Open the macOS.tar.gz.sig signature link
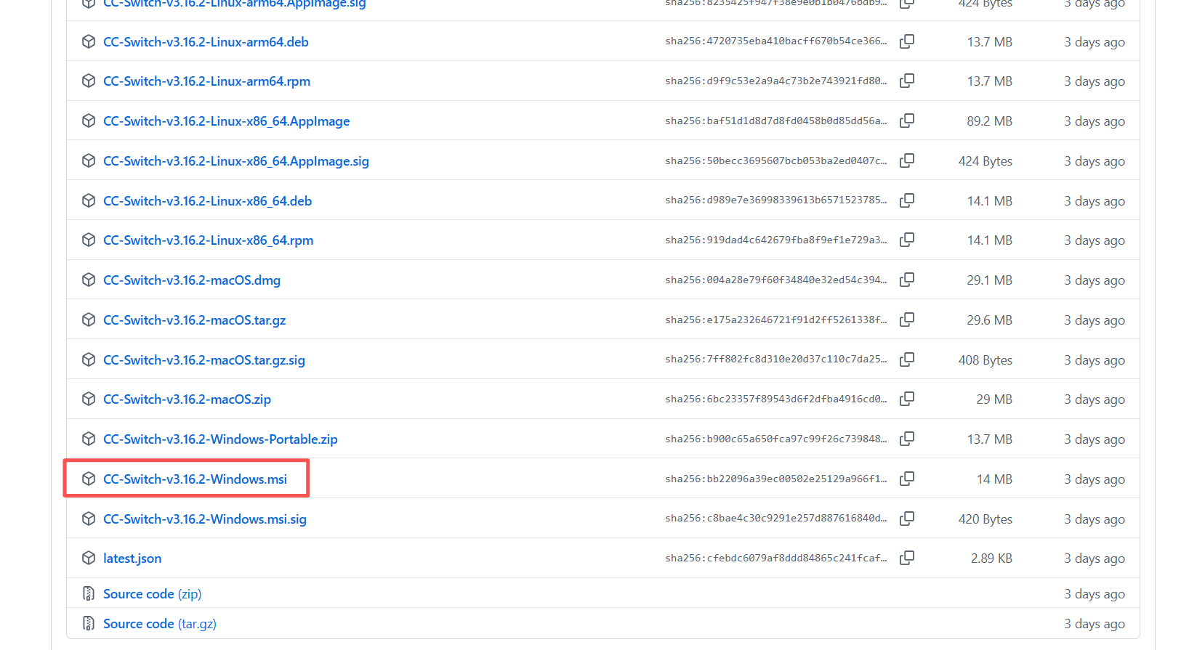The image size is (1181, 650). click(204, 360)
